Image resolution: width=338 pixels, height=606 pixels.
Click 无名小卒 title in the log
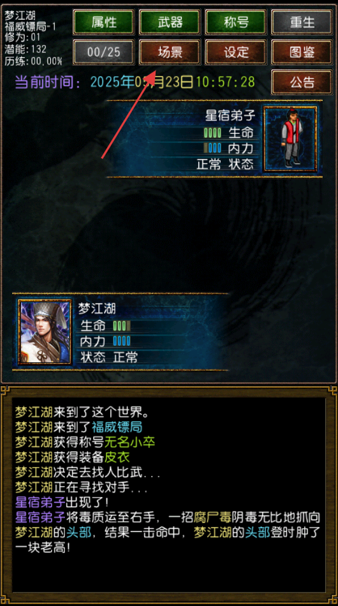pyautogui.click(x=130, y=442)
